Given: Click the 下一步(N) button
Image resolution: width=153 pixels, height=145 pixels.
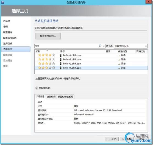Looking at the screenshot, I should click(x=127, y=139).
